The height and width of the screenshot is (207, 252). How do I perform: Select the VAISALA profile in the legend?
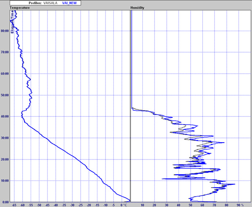(51, 3)
